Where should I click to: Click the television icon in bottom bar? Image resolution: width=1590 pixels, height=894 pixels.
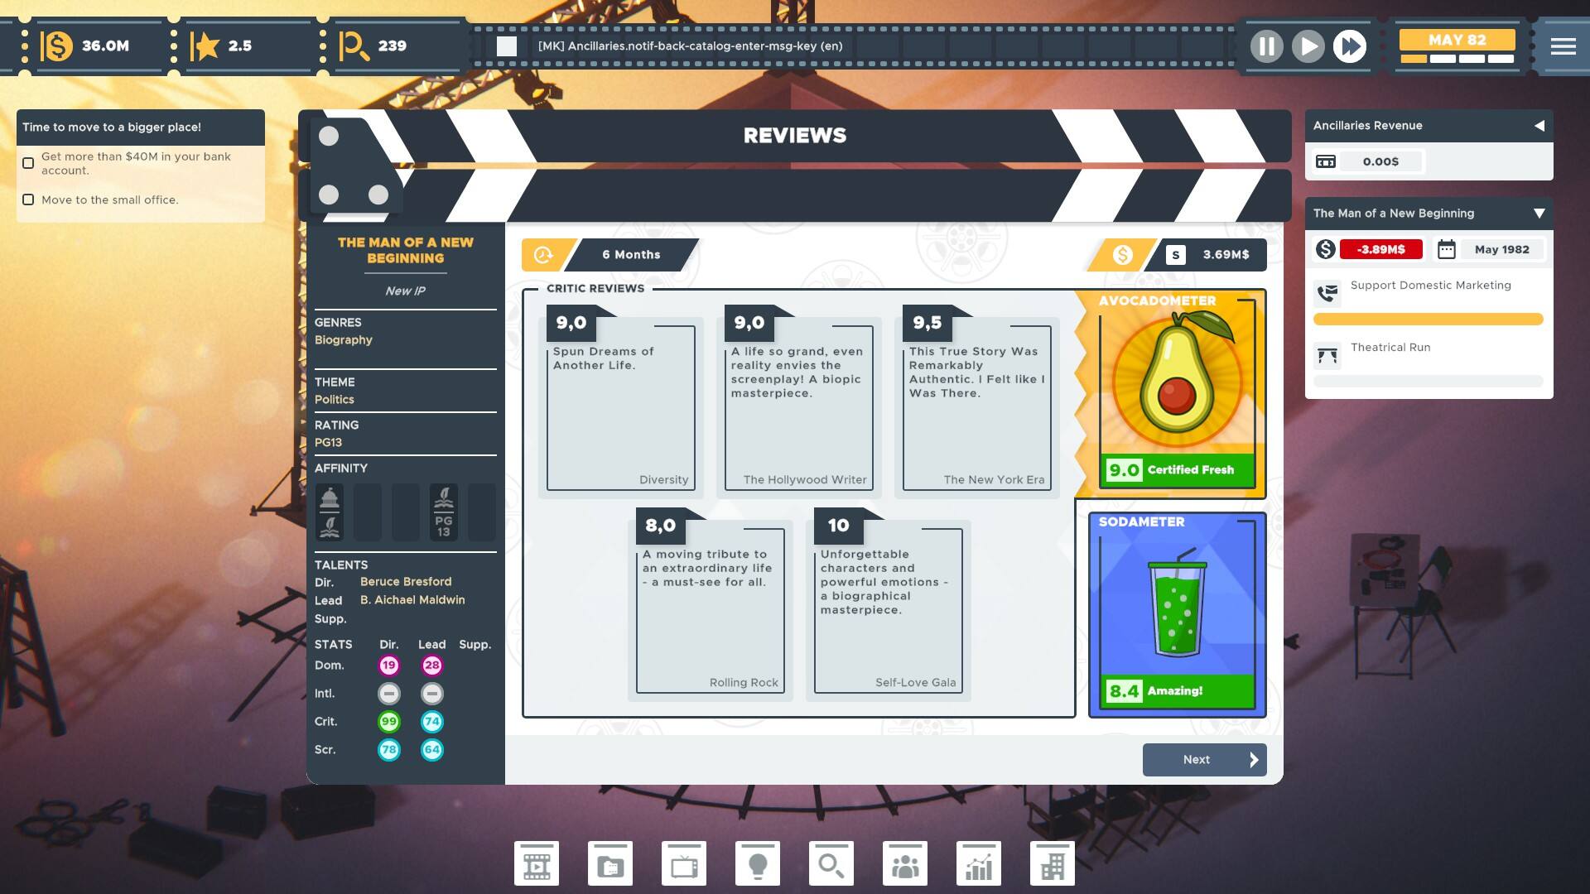click(684, 864)
